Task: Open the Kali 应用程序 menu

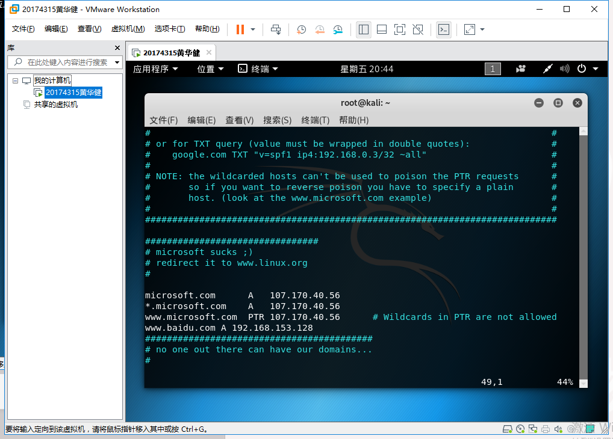Action: point(155,69)
